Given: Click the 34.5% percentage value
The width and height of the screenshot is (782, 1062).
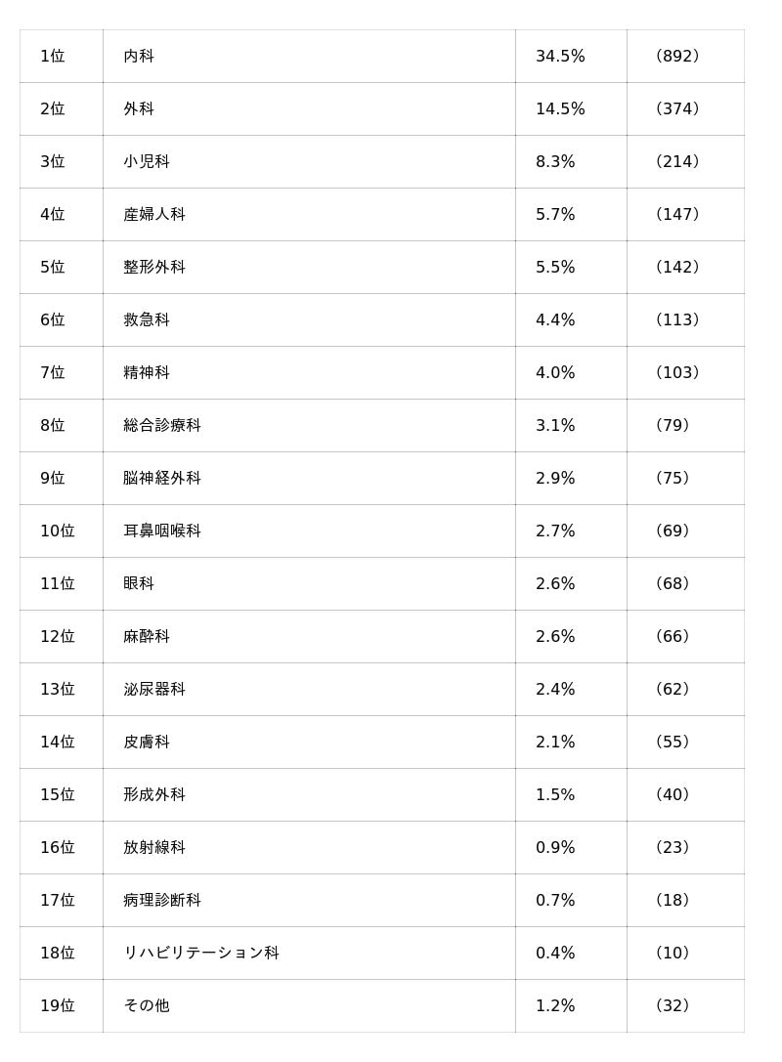Looking at the screenshot, I should pyautogui.click(x=560, y=57).
